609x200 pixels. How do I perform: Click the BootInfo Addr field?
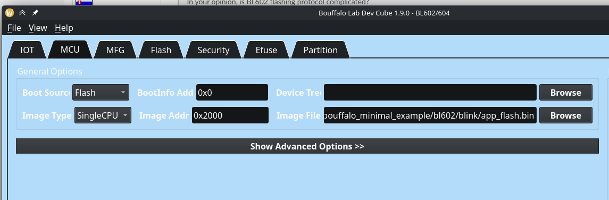pos(232,93)
